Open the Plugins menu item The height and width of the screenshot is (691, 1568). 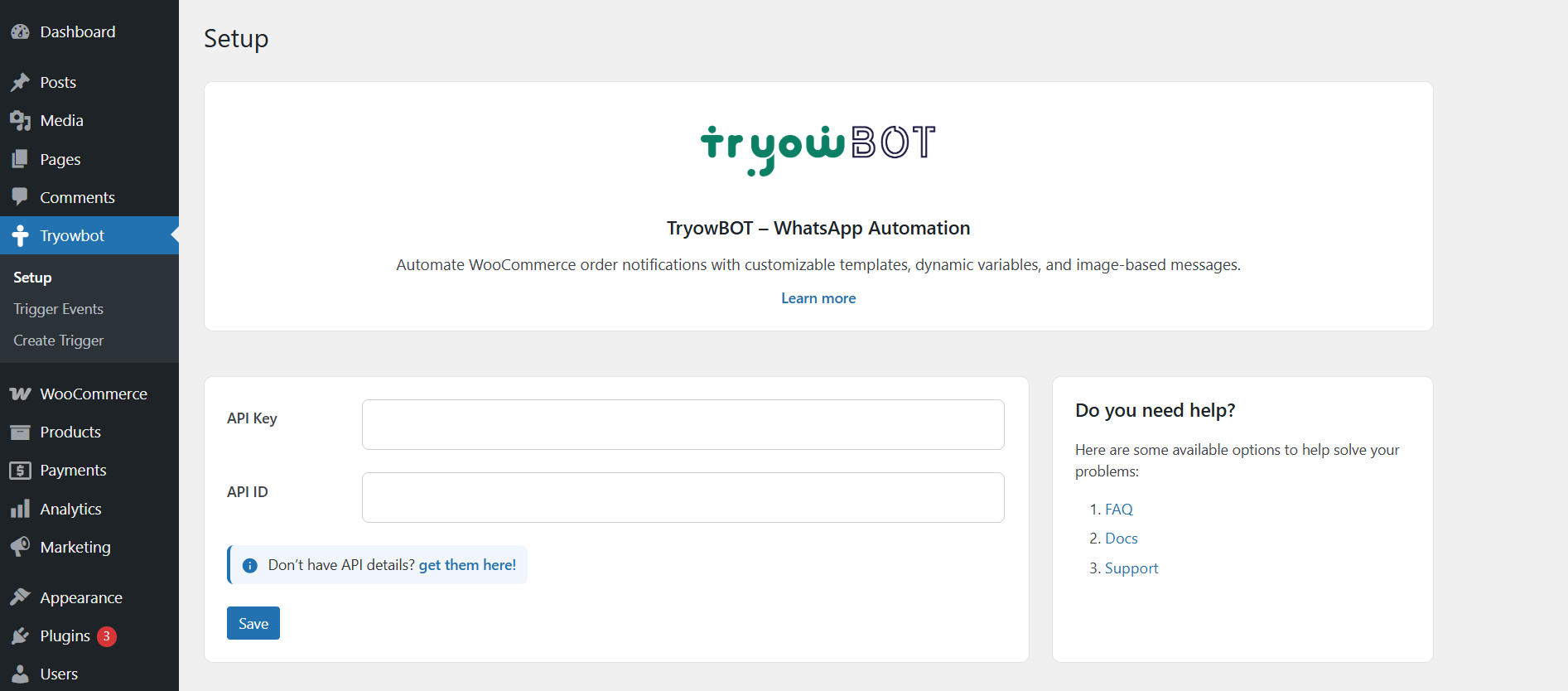(89, 636)
